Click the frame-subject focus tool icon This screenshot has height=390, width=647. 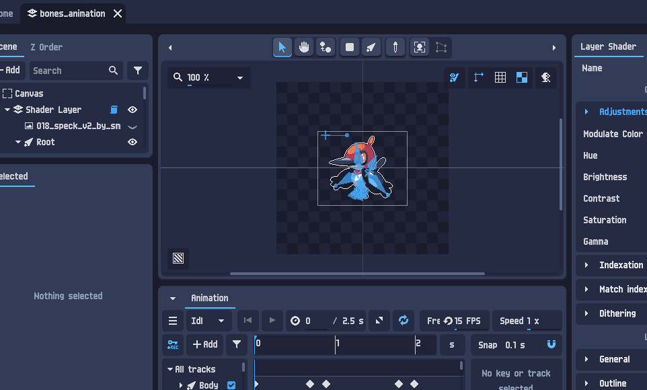click(x=419, y=48)
